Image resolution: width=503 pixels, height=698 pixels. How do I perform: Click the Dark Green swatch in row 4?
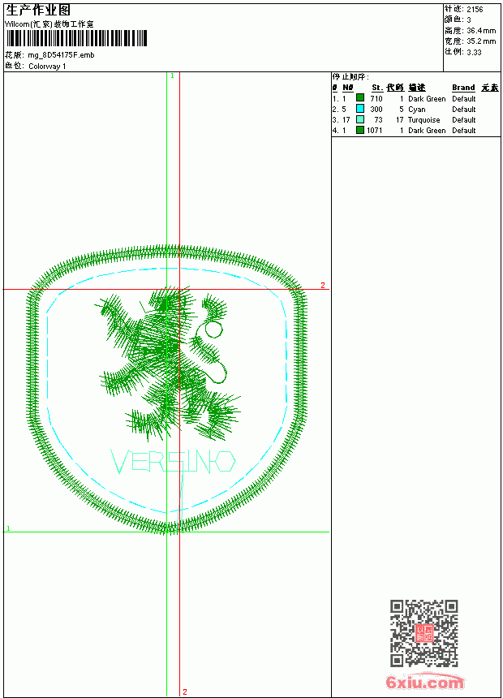(x=360, y=130)
